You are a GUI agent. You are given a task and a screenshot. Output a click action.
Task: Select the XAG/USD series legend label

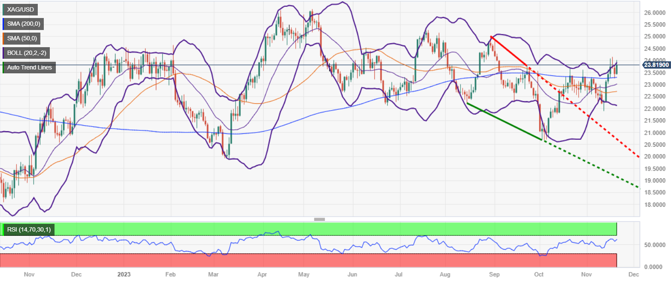click(21, 9)
